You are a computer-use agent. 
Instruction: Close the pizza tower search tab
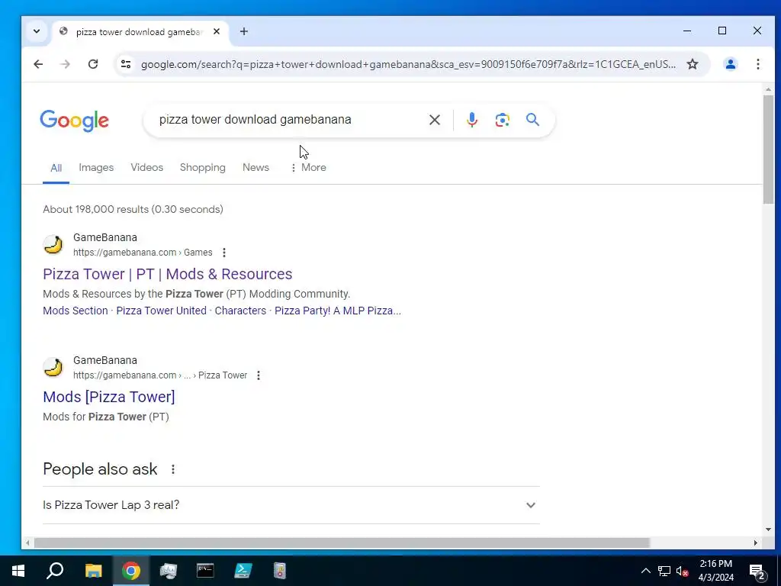click(216, 31)
